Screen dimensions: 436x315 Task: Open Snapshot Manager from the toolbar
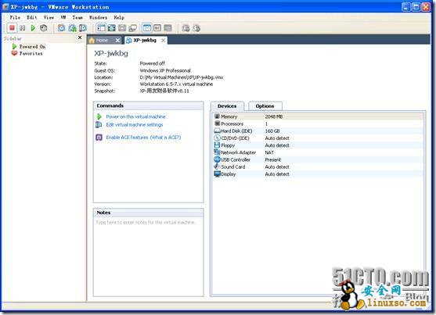[x=83, y=28]
